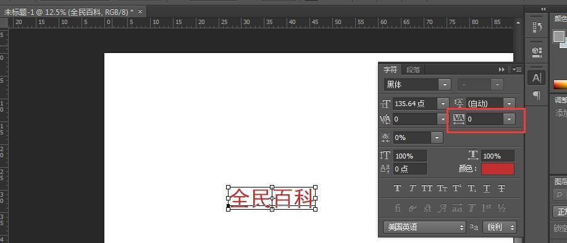
Task: Switch to the 字符 tab
Action: (390, 69)
